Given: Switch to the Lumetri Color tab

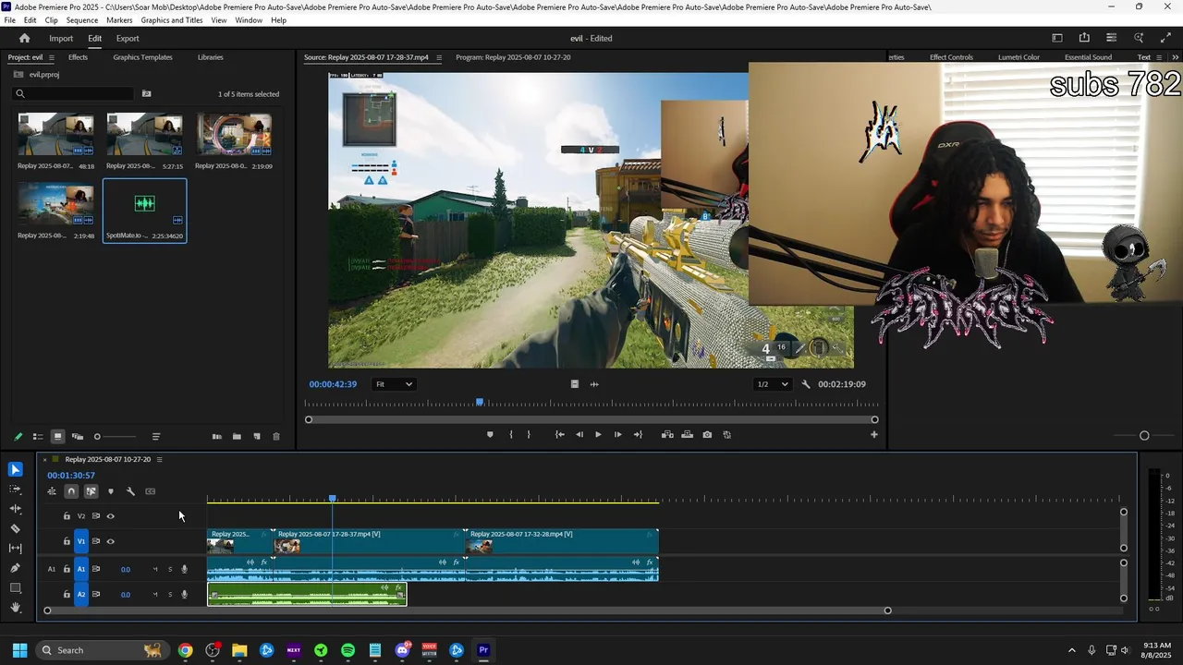Looking at the screenshot, I should point(1018,57).
